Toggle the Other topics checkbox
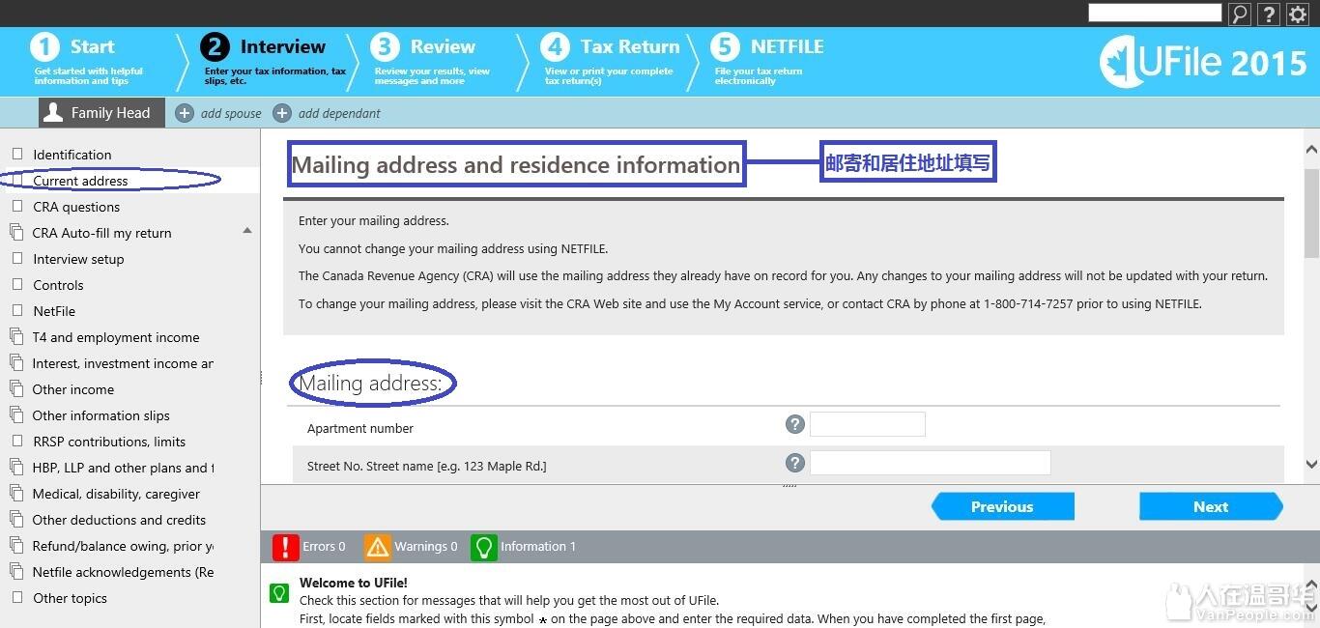Viewport: 1320px width, 628px height. tap(17, 597)
